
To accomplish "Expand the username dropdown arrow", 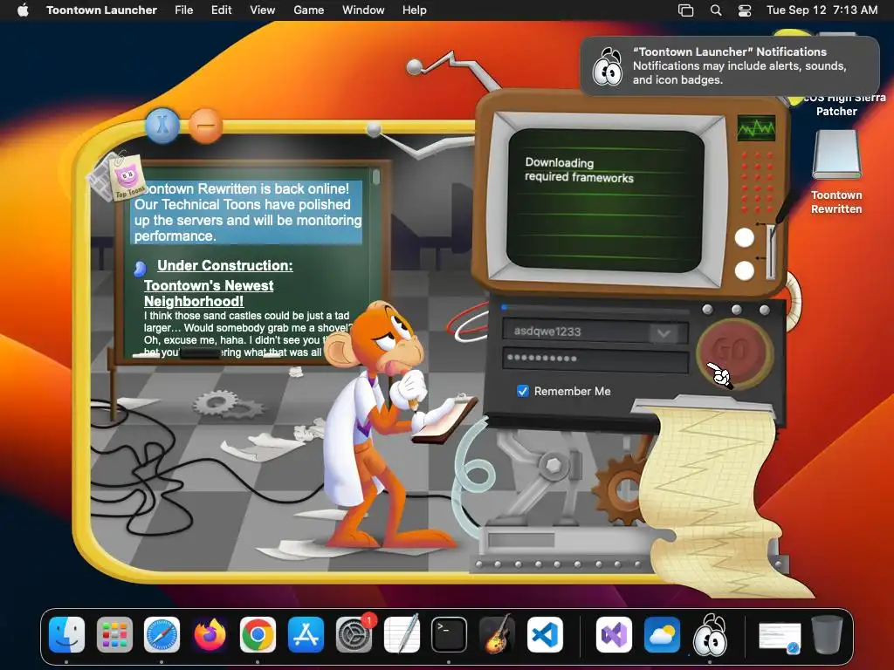I will tap(664, 332).
